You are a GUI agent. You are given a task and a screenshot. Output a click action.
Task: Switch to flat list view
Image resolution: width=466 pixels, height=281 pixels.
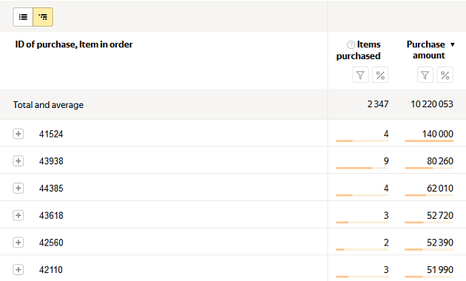(x=23, y=17)
